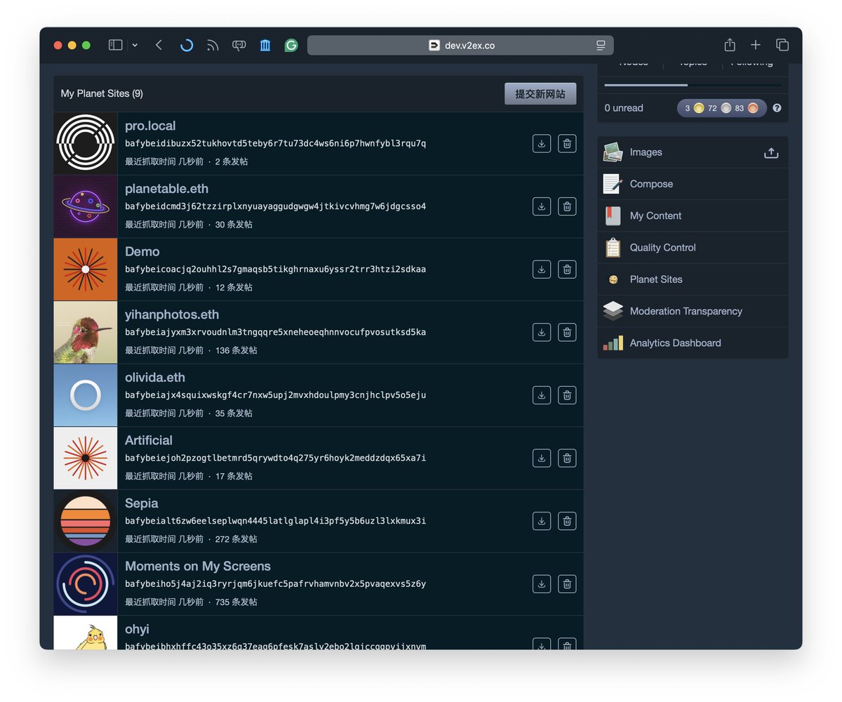Open Compose in the sidebar
This screenshot has width=842, height=702.
click(x=693, y=184)
